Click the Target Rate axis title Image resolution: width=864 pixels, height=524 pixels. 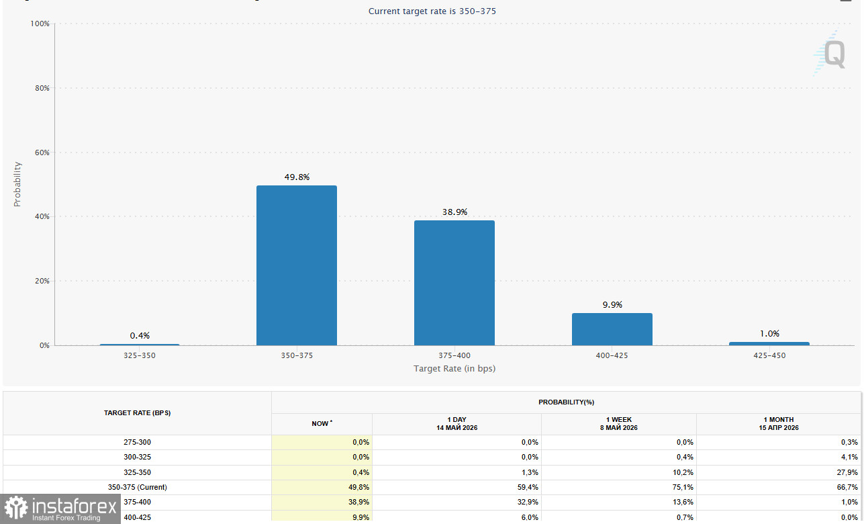[x=454, y=368]
